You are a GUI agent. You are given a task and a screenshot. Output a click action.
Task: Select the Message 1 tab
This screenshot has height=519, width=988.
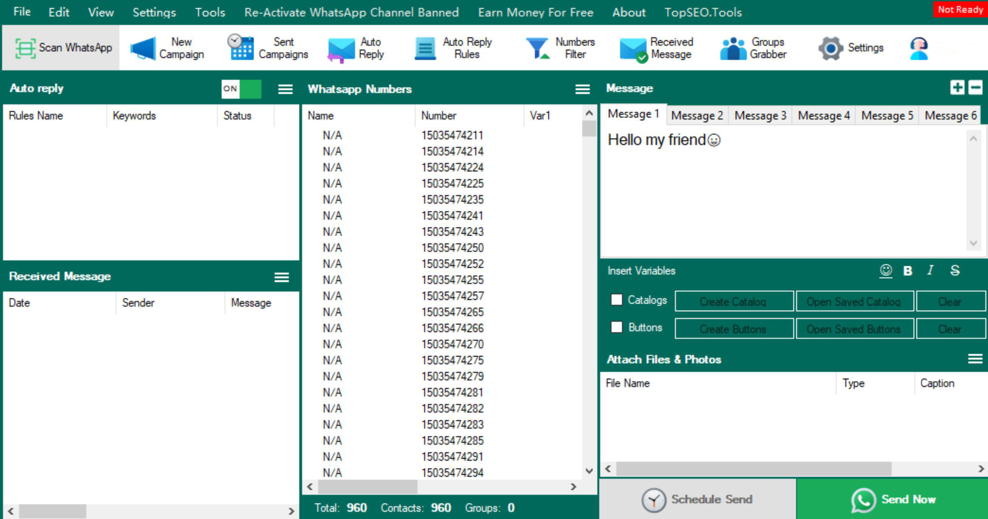[x=634, y=114]
